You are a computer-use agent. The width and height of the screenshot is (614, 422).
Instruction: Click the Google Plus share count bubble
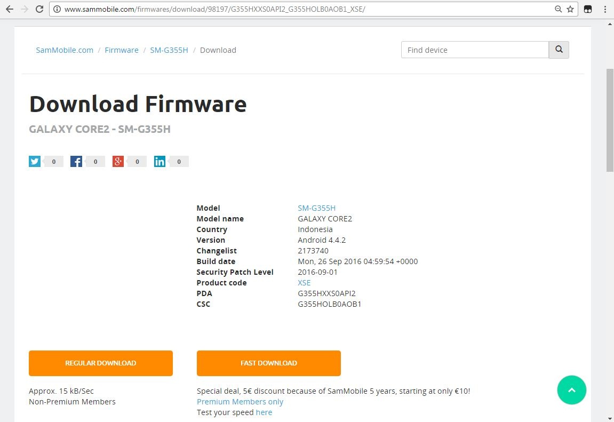coord(137,161)
